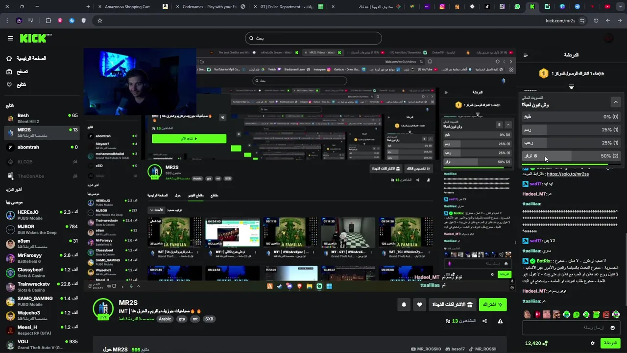This screenshot has height=353, width=627.
Task: Click the Shazam extension icon
Action: tap(72, 21)
